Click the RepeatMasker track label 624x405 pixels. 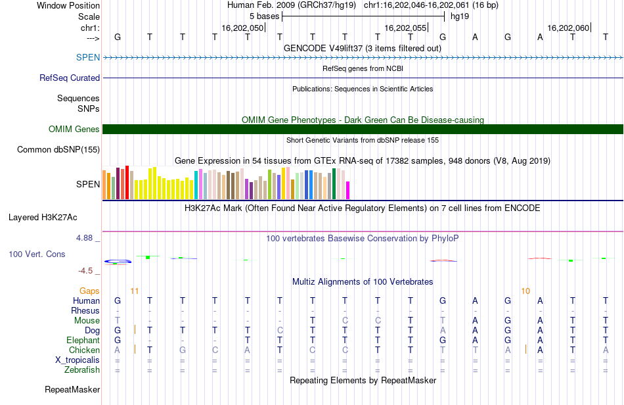72,390
